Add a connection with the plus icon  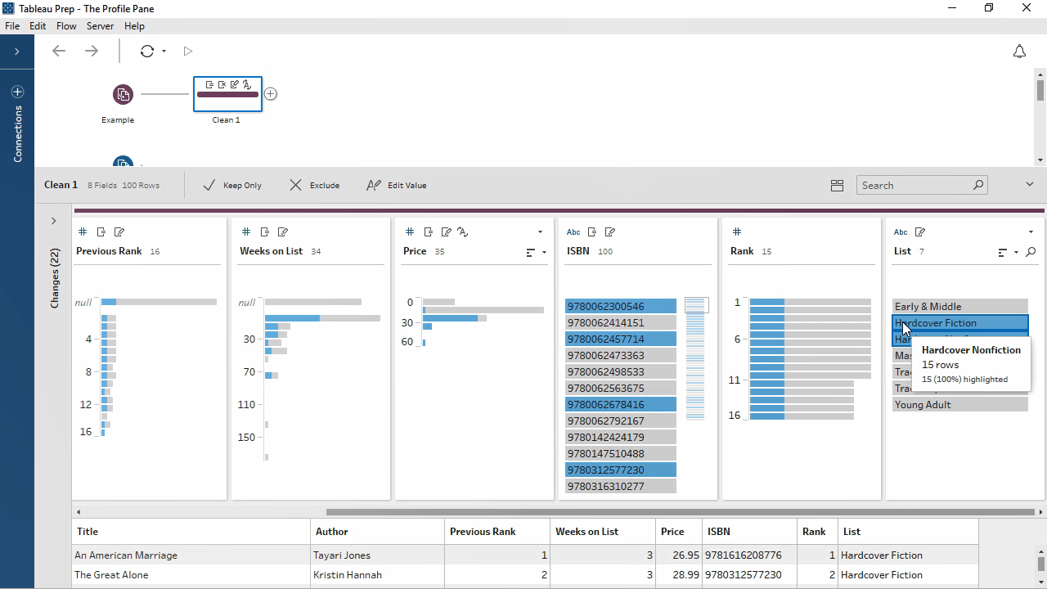tap(17, 92)
